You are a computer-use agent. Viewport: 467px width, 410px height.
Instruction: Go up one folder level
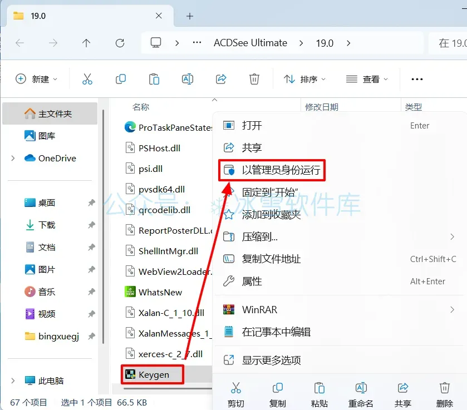click(x=86, y=43)
